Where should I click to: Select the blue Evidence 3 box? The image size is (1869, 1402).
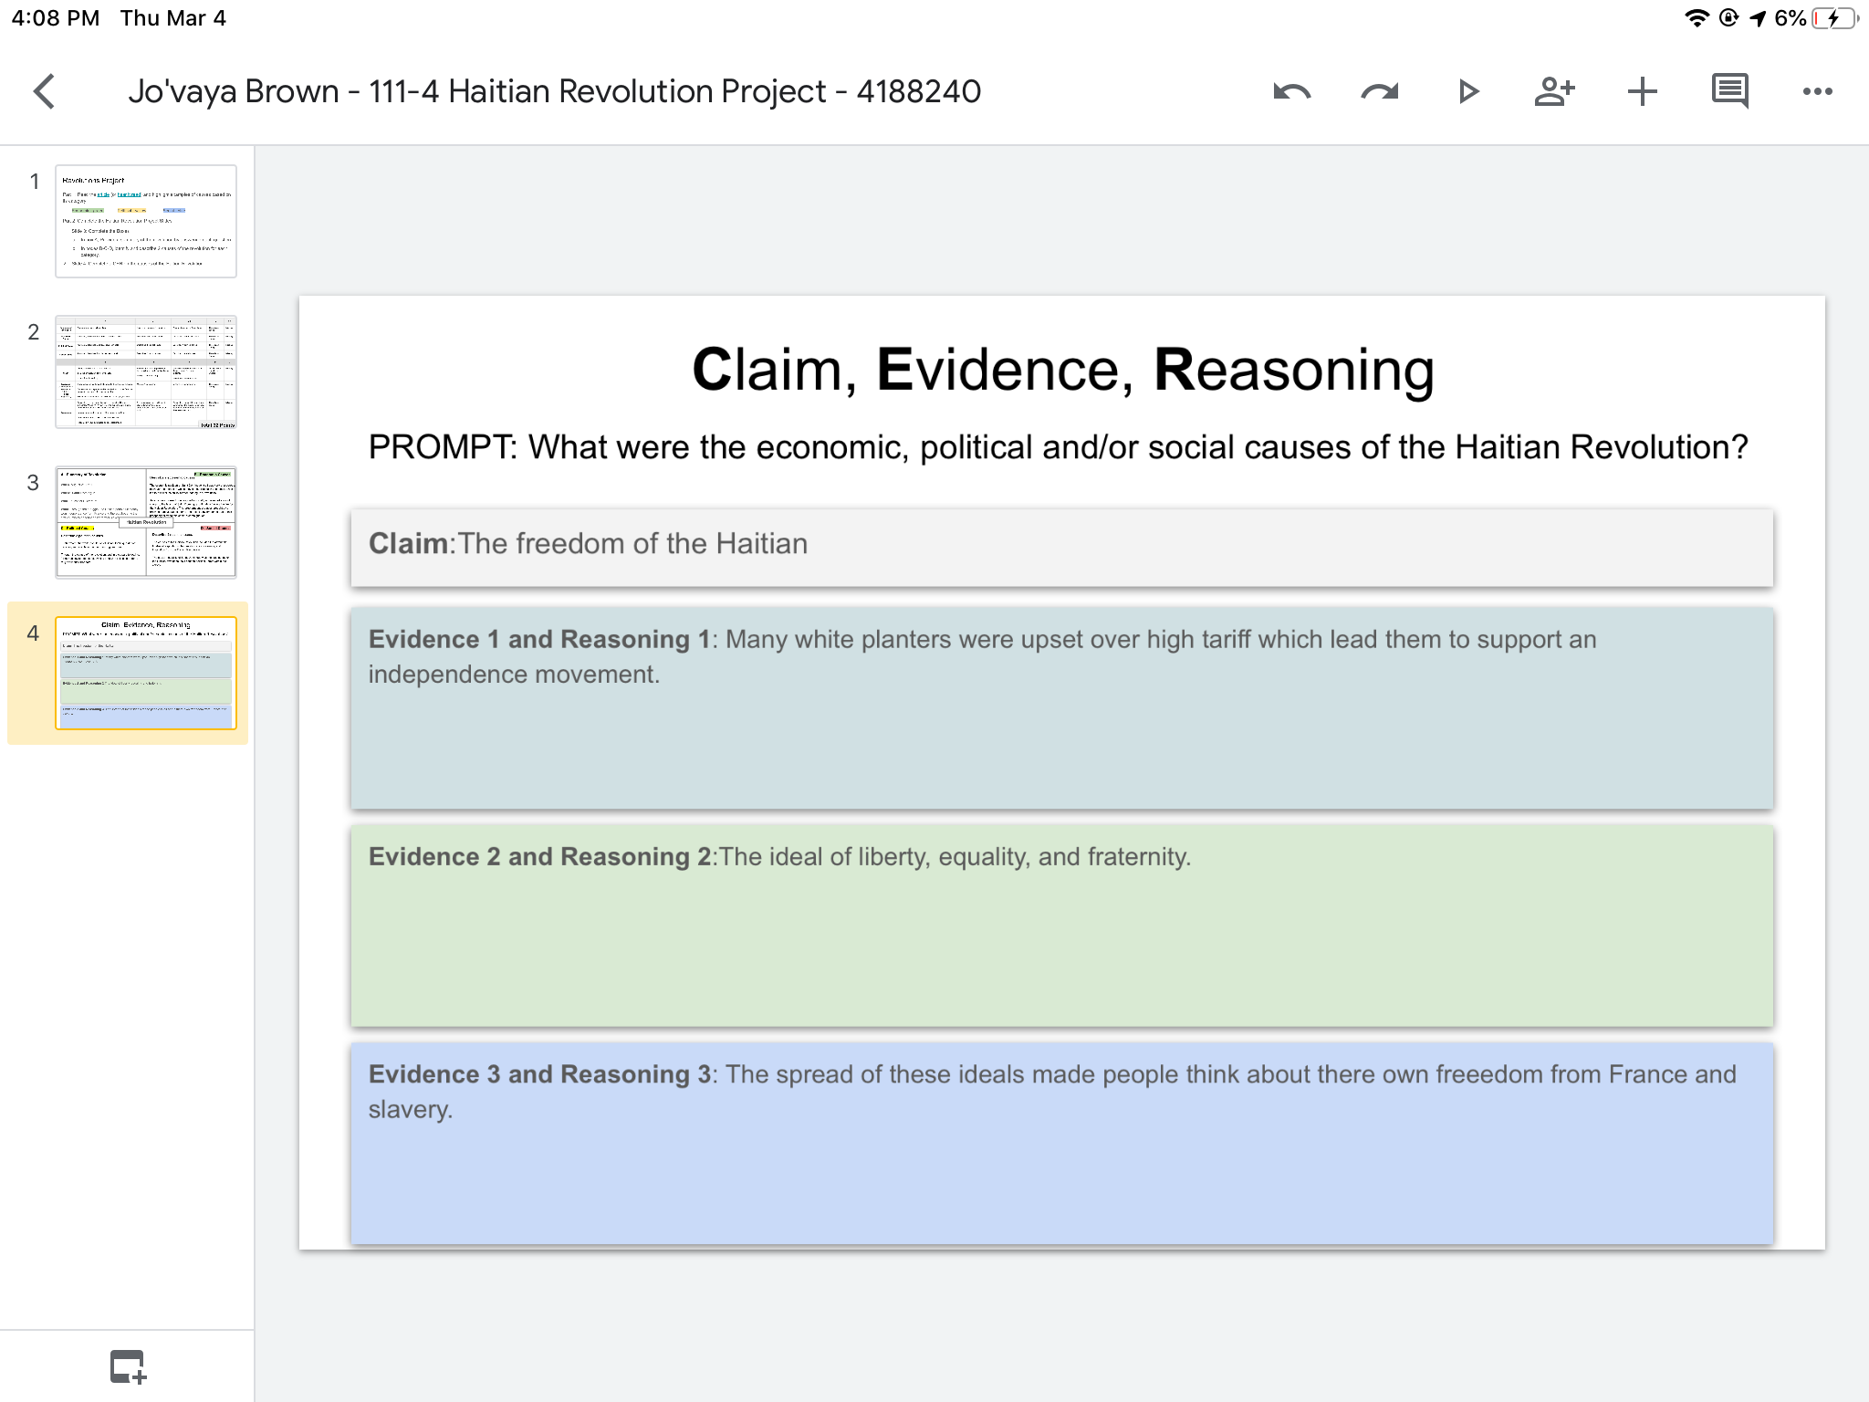point(1061,1143)
